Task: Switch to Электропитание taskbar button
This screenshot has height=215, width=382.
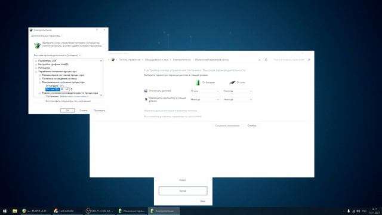Action: coord(164,211)
